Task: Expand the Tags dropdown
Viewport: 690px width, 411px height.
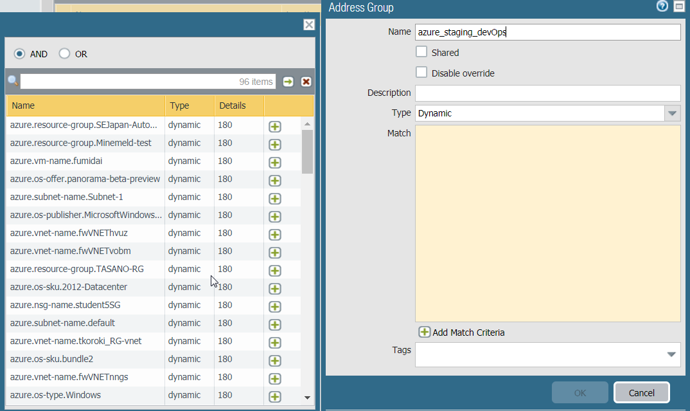Action: pos(671,354)
